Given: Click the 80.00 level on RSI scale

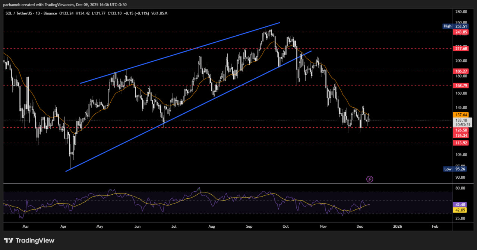Looking at the screenshot, I should pos(460,188).
